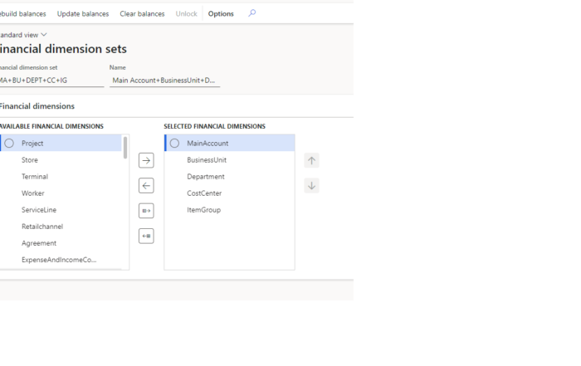581x366 pixels.
Task: Click Rebuild balances command
Action: (x=23, y=14)
